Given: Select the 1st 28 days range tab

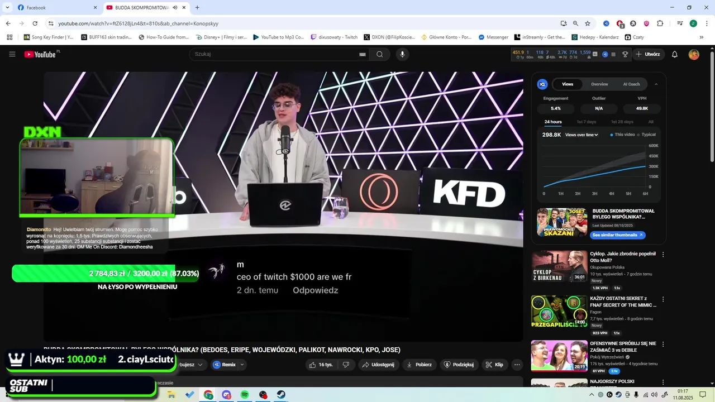Looking at the screenshot, I should click(x=622, y=122).
